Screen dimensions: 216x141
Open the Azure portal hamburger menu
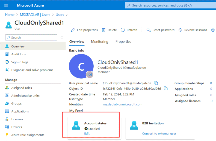point(6,5)
